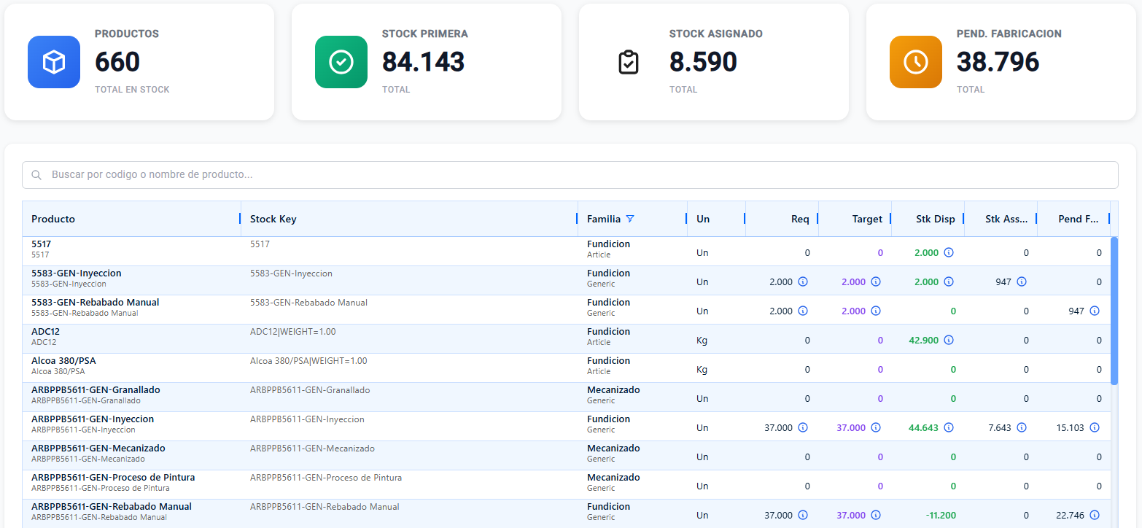Sort by the Producto column header
Image resolution: width=1142 pixels, height=528 pixels.
(x=53, y=219)
